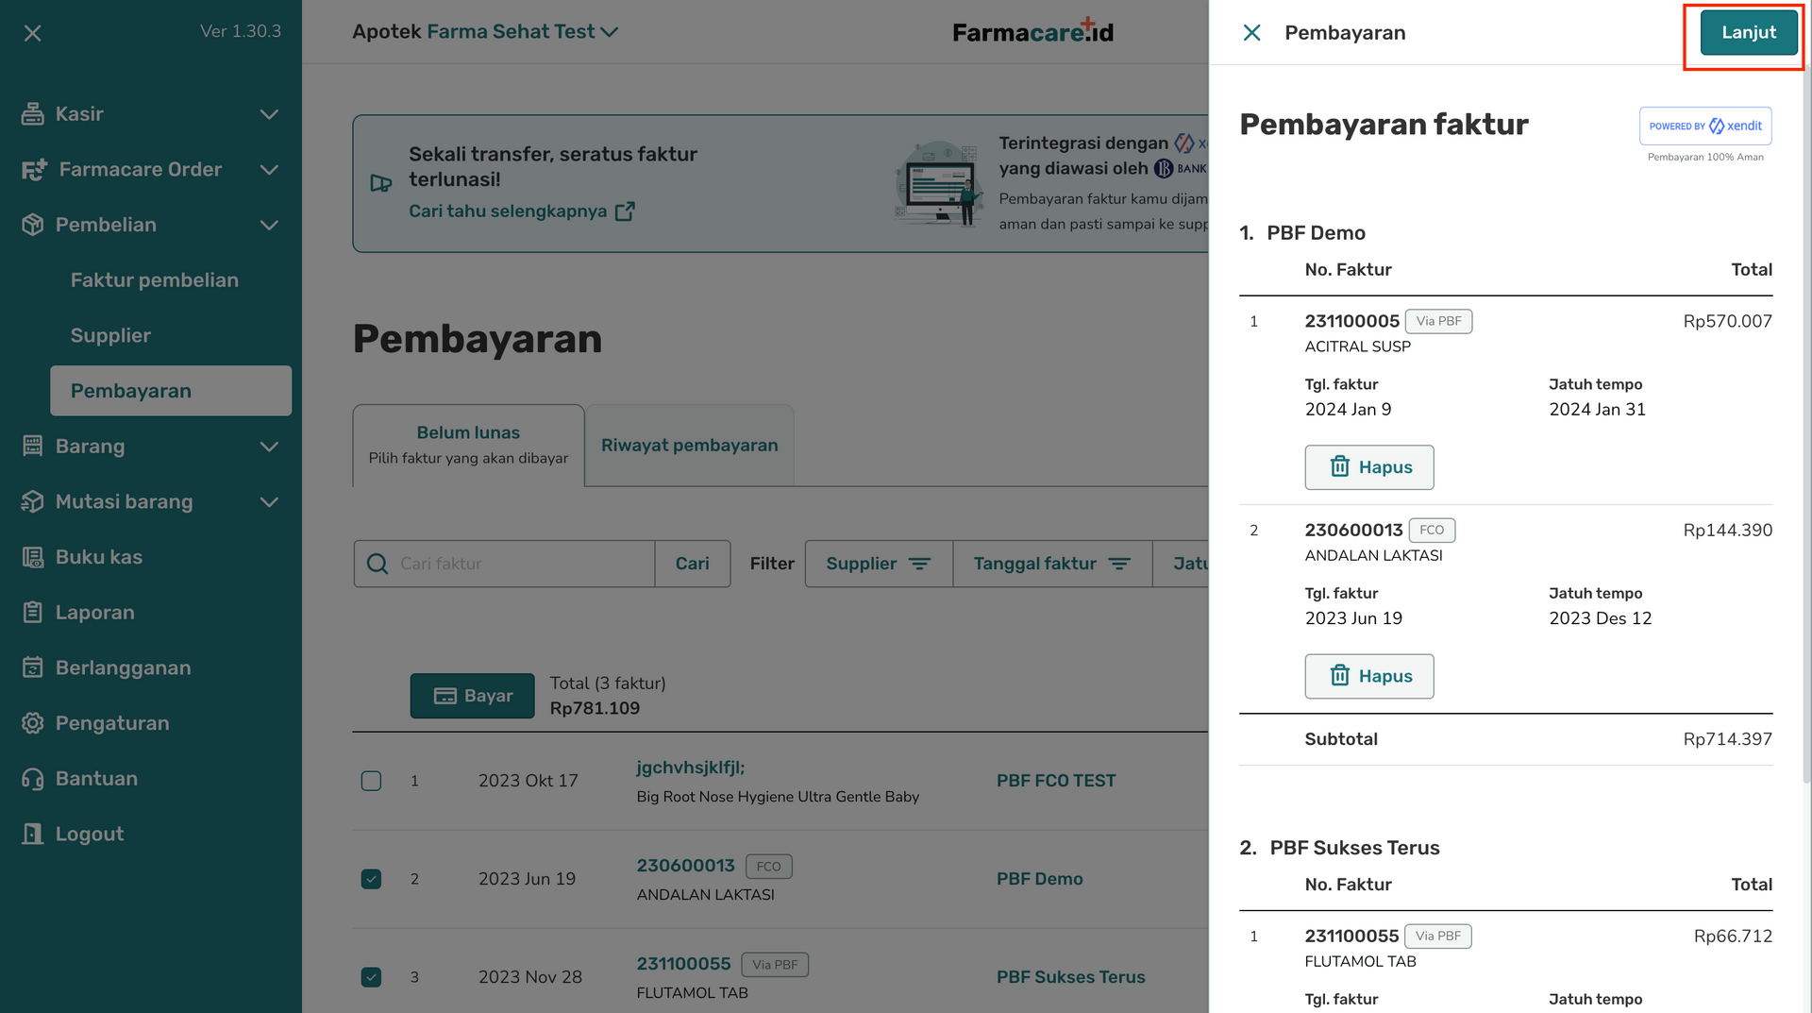Open the PBF FCO TEST supplier link

(x=1056, y=781)
